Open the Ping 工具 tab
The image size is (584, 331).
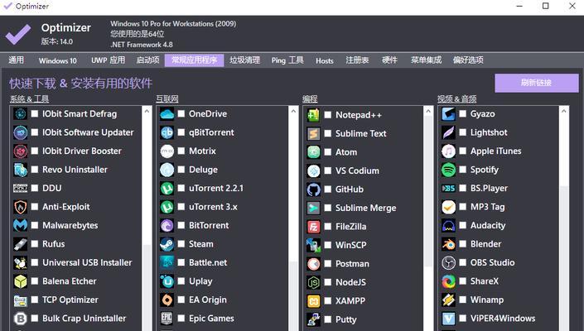tap(287, 60)
